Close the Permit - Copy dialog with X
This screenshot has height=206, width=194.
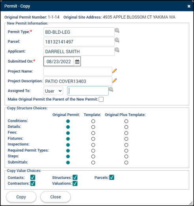point(189,6)
